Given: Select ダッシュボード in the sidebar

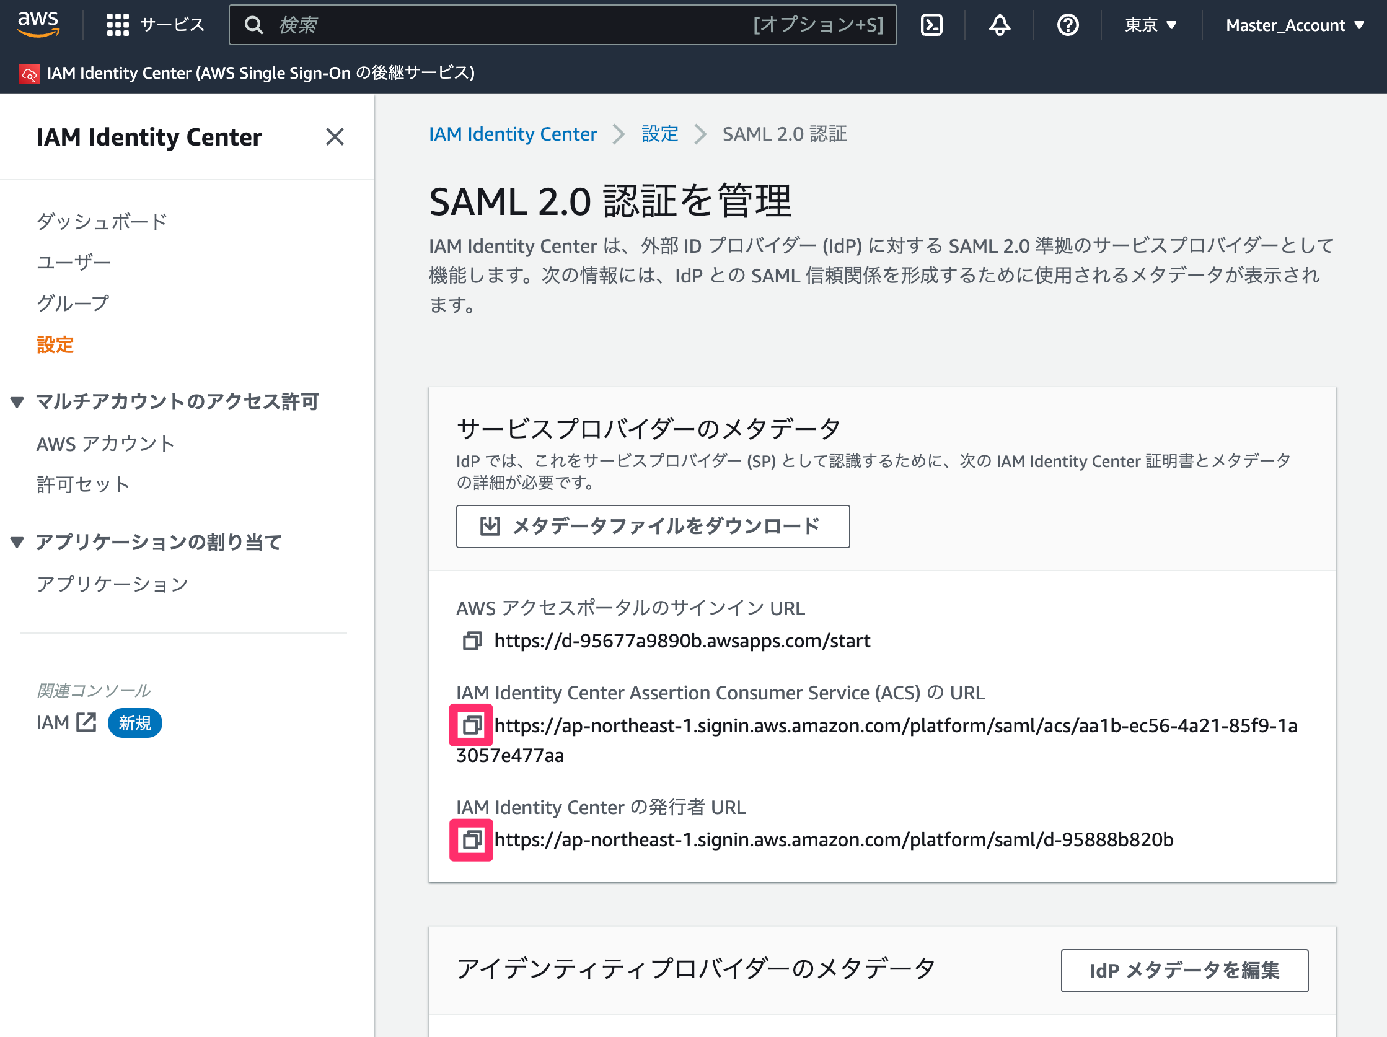Looking at the screenshot, I should tap(102, 221).
